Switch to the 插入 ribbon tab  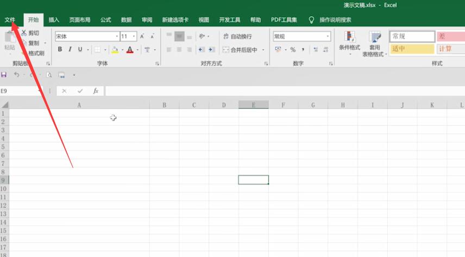pos(54,20)
